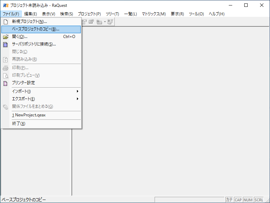Open the ファイル(F) menu

11,14
